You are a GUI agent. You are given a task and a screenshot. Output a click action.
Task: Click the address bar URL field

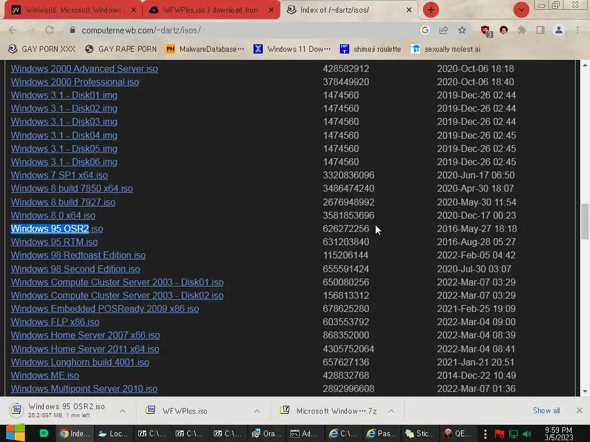(241, 30)
